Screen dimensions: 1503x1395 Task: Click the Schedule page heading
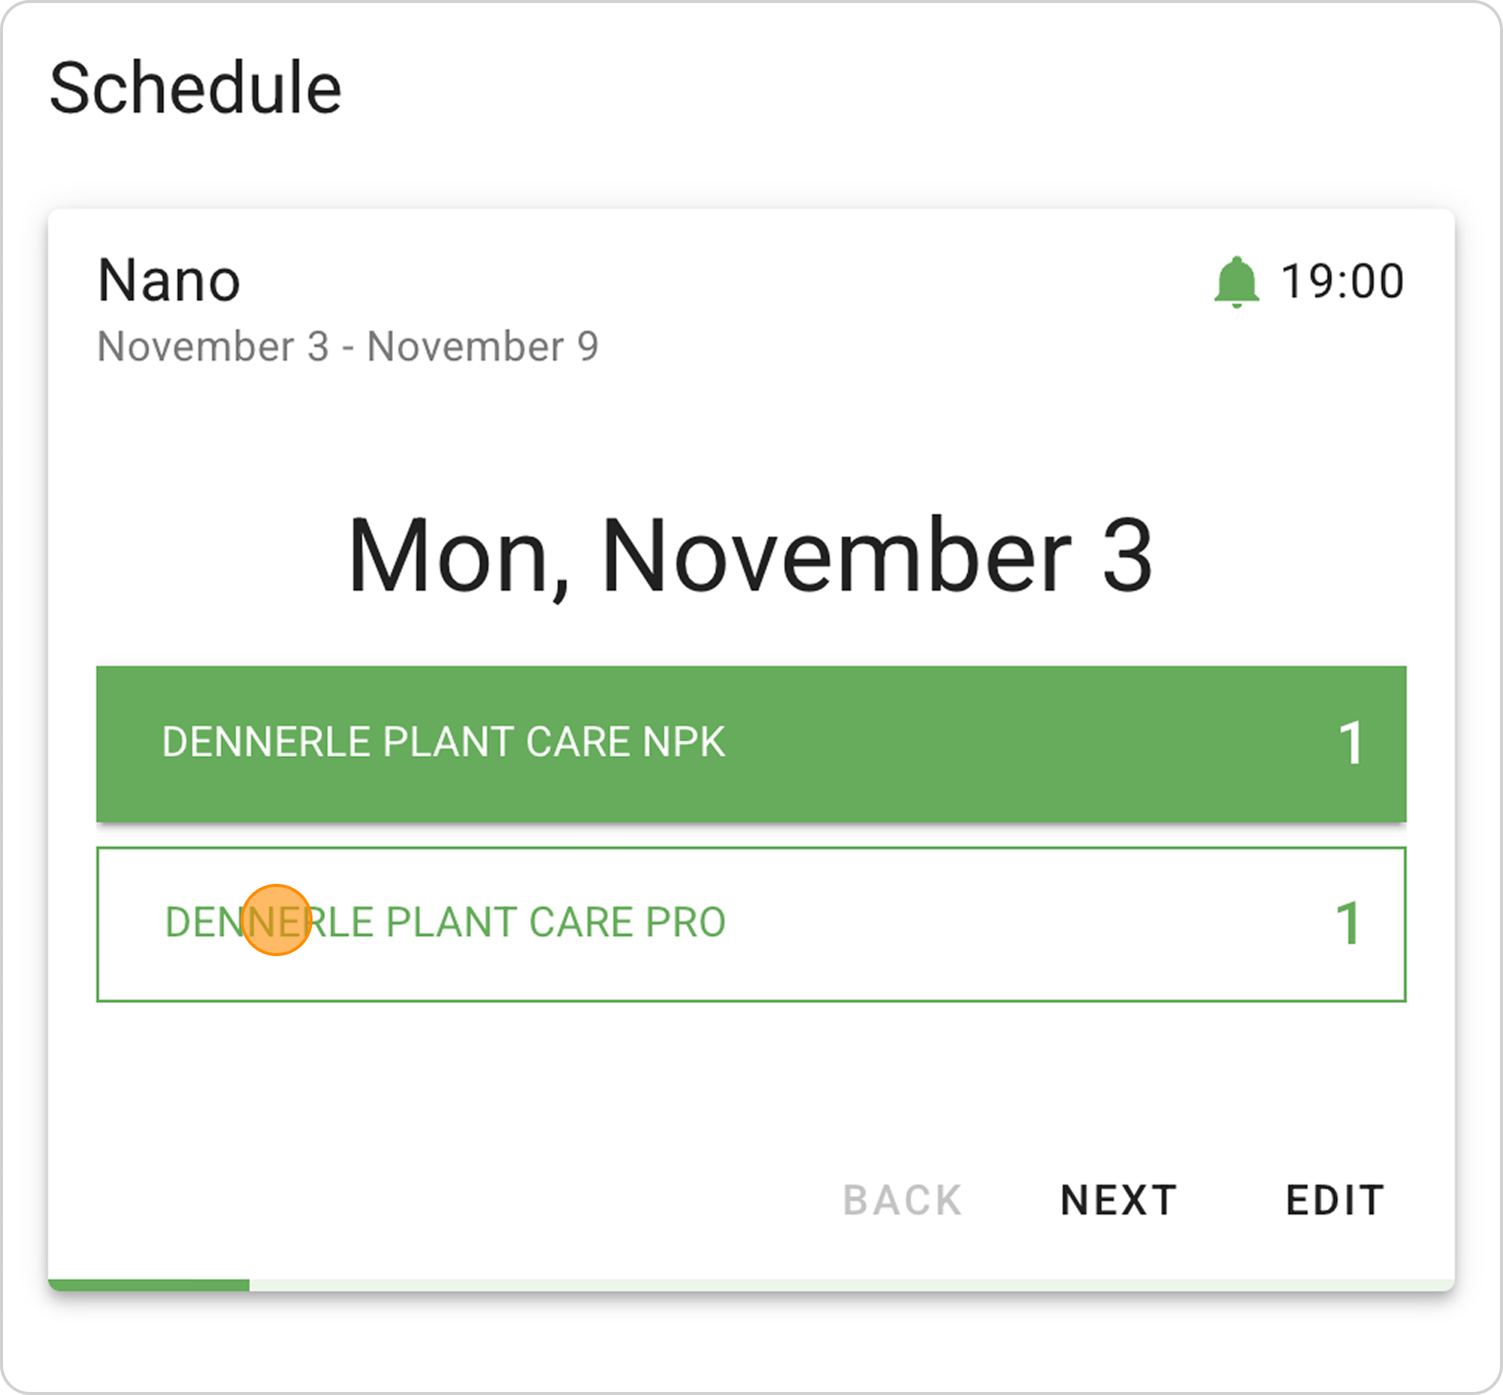(x=195, y=89)
